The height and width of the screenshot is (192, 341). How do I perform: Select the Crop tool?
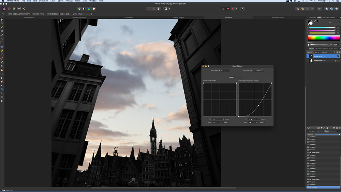click(2, 31)
